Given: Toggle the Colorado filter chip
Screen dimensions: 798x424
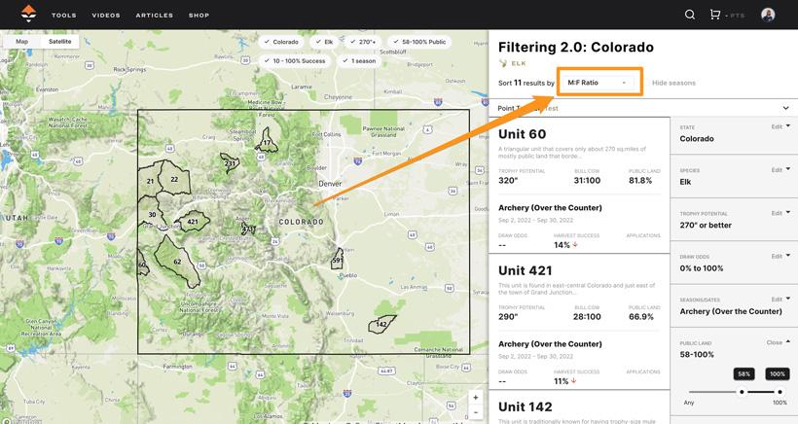Looking at the screenshot, I should click(x=281, y=42).
